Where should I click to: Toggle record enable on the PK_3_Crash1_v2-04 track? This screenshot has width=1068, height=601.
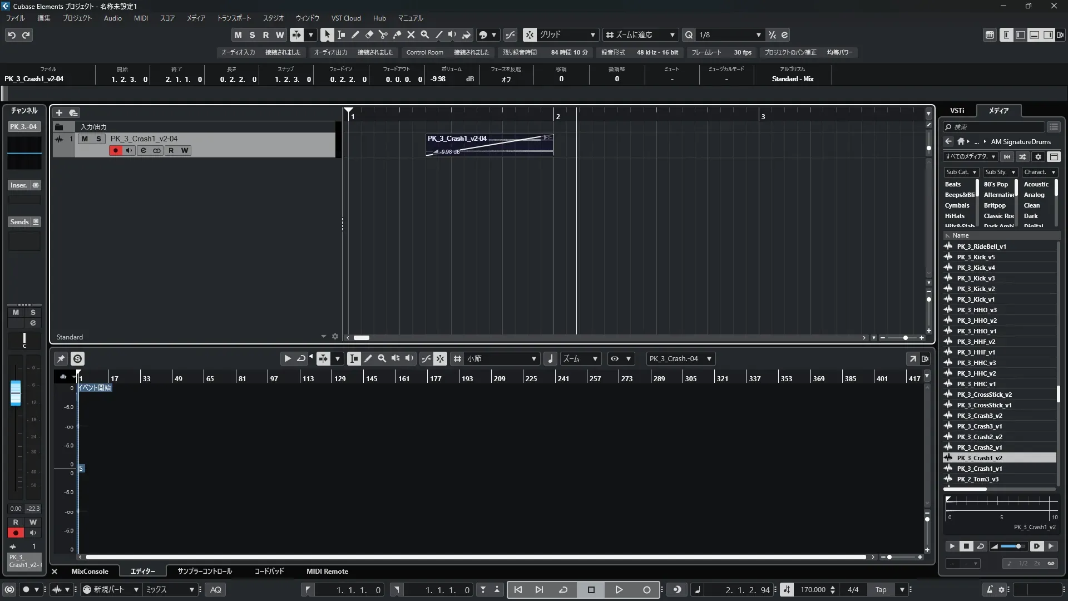[x=115, y=151]
